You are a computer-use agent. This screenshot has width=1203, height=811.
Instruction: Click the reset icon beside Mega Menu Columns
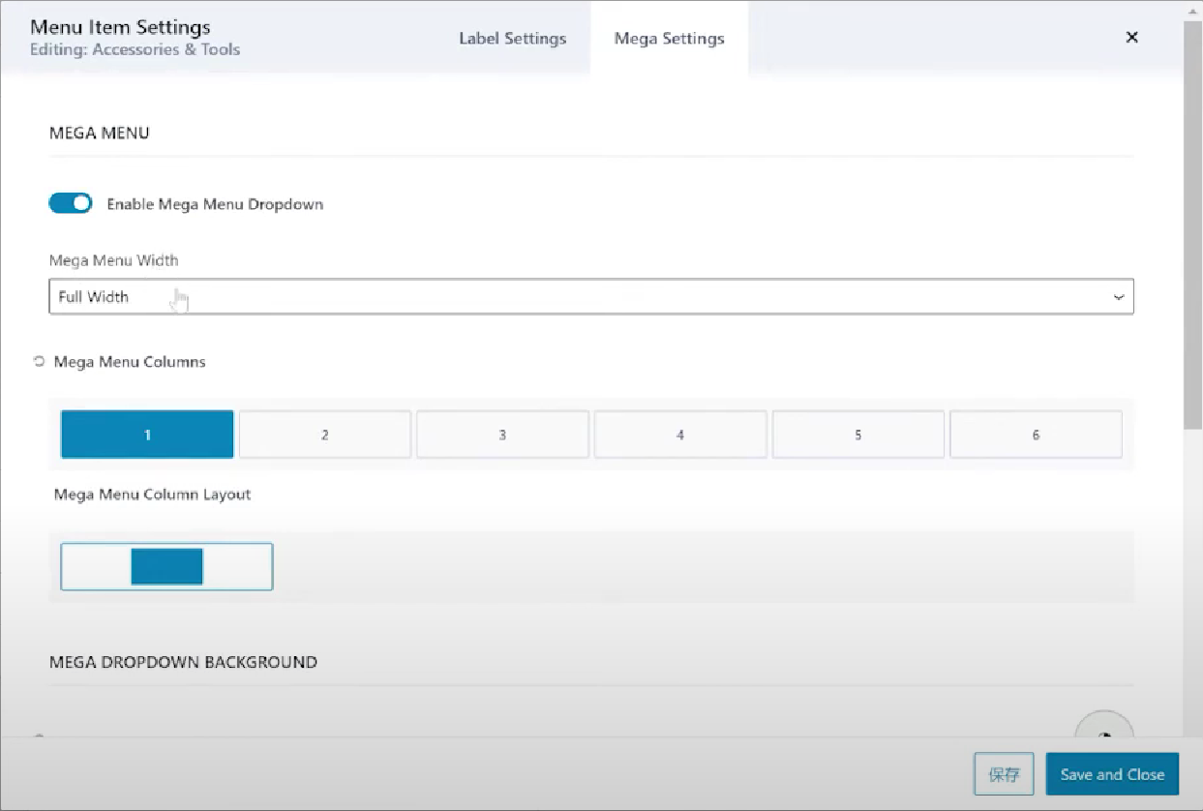tap(40, 362)
